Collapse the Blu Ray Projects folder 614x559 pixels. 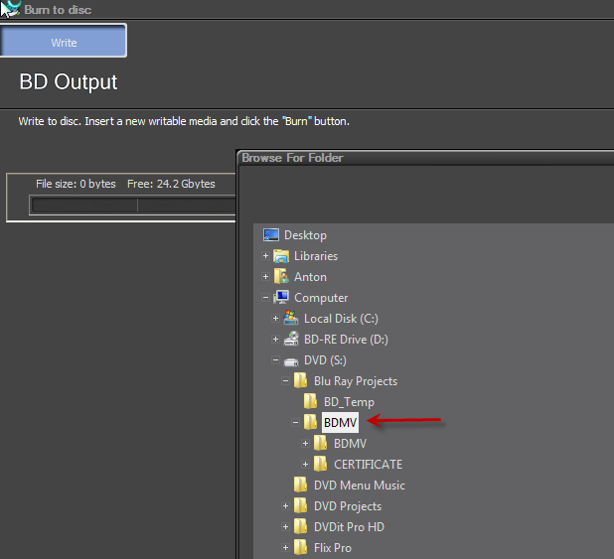pos(285,380)
